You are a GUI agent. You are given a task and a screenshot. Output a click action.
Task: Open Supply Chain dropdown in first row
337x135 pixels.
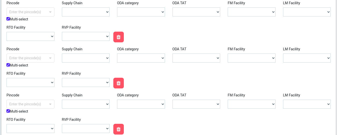[86, 12]
